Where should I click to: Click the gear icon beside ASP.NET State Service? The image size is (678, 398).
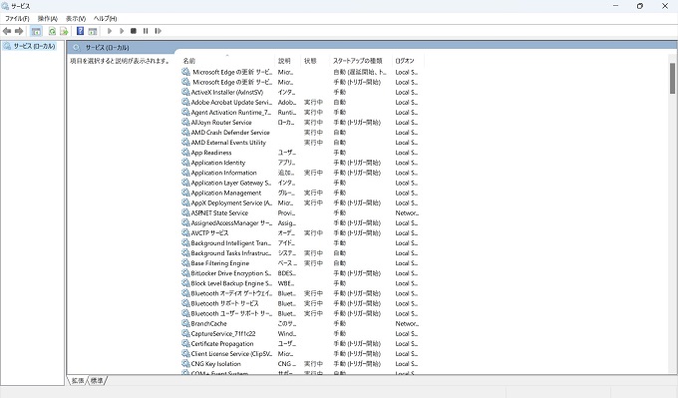click(185, 212)
